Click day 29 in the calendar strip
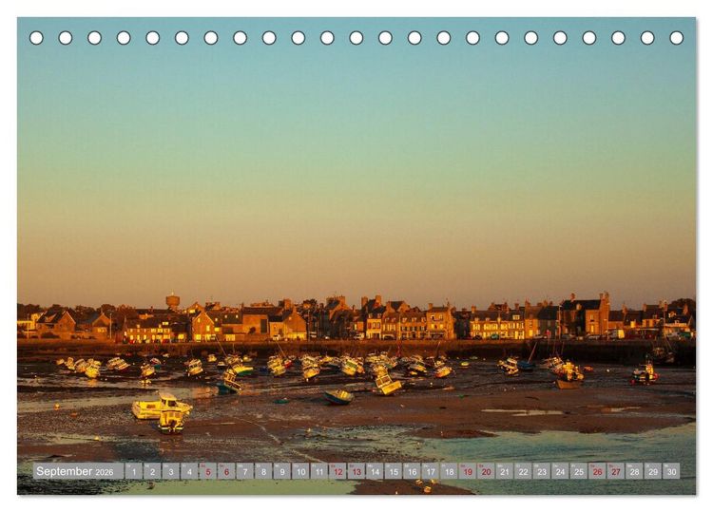 (653, 471)
